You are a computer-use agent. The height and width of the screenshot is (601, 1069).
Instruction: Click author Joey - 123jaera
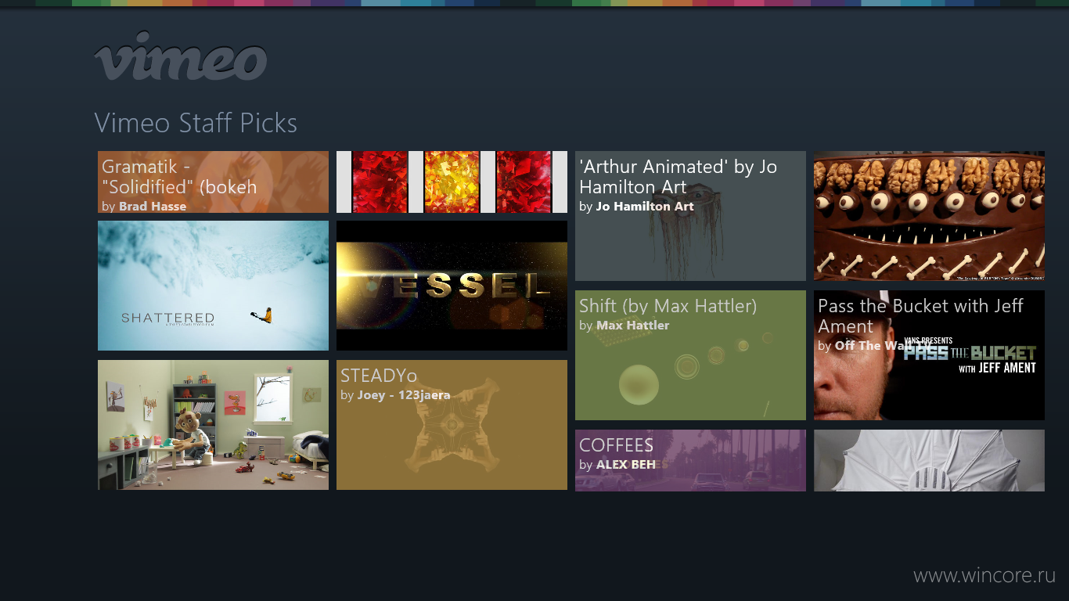coord(404,395)
